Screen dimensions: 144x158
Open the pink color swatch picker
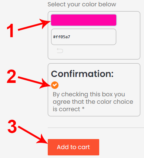[84, 20]
